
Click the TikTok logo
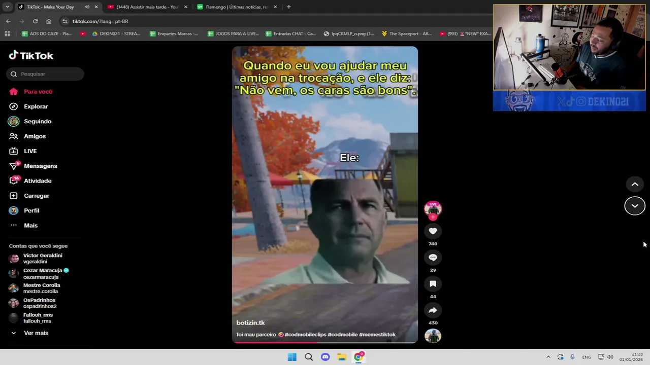tap(31, 55)
